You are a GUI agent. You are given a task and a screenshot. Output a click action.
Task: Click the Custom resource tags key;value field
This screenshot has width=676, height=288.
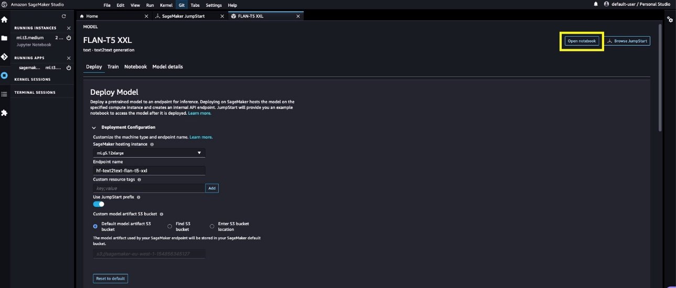point(149,188)
